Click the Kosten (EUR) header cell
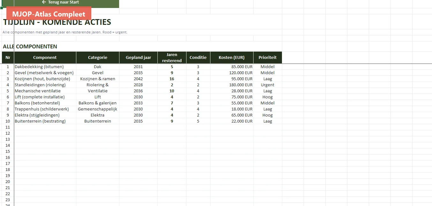432x206 pixels. point(232,58)
